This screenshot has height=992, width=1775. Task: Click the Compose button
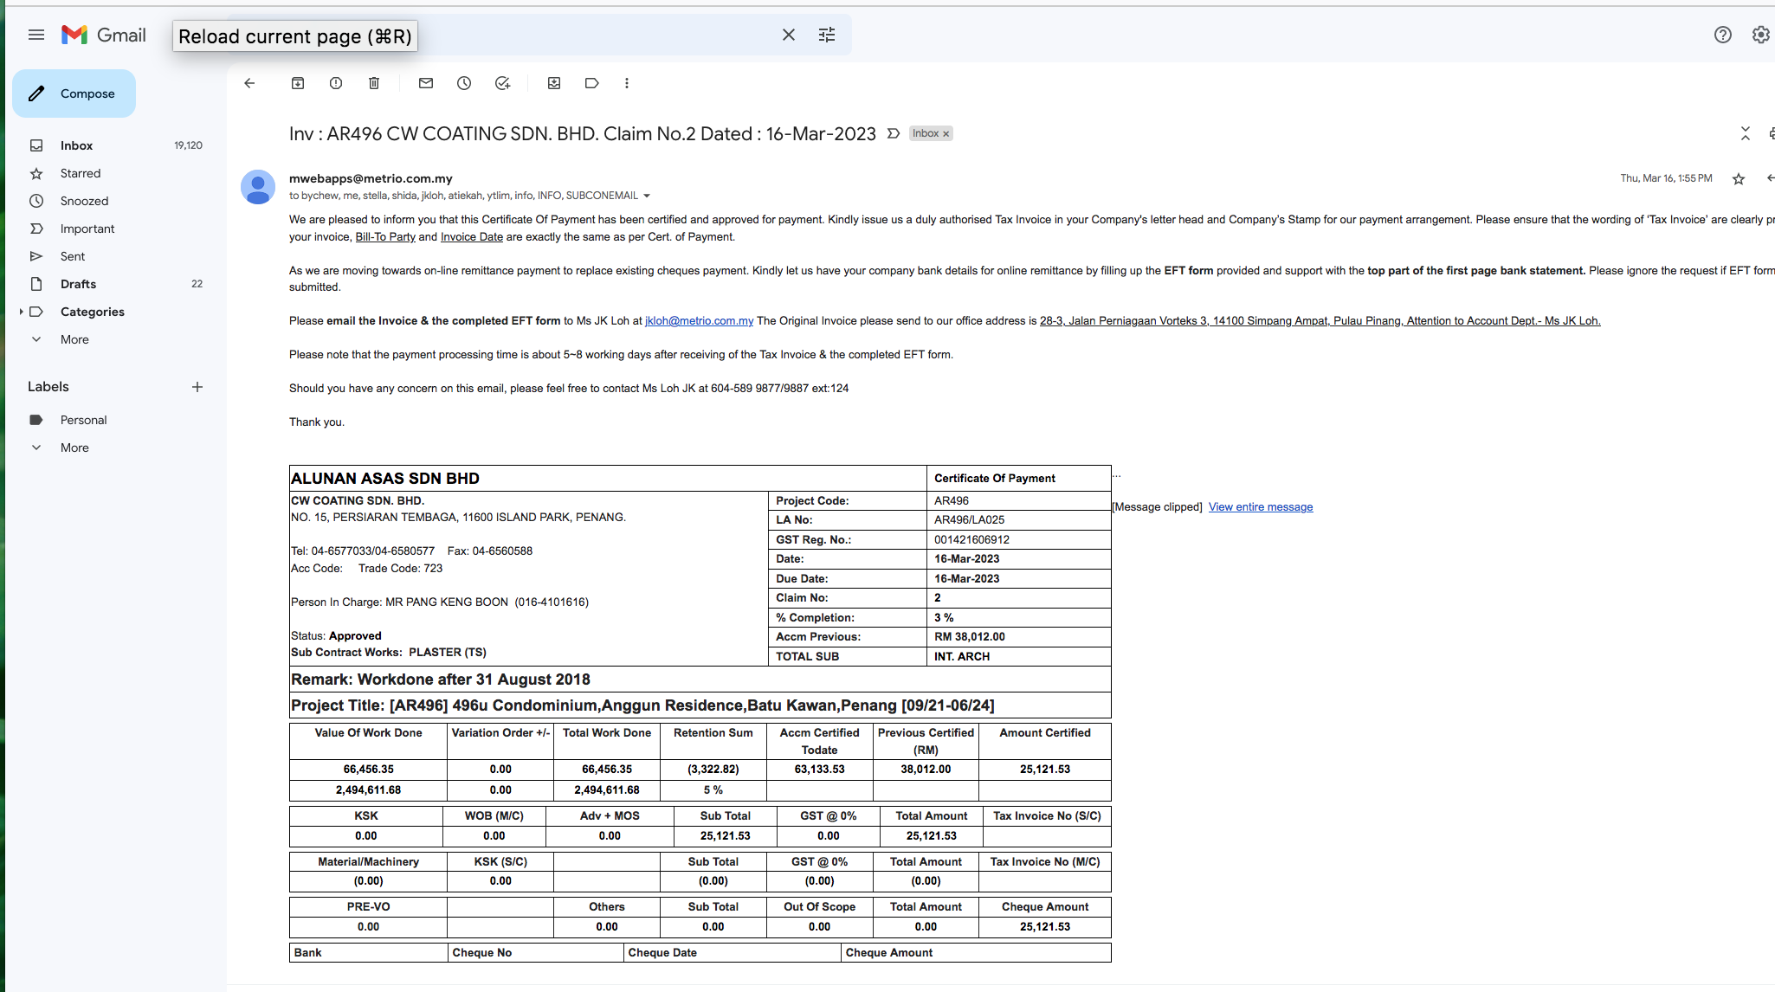(x=74, y=93)
